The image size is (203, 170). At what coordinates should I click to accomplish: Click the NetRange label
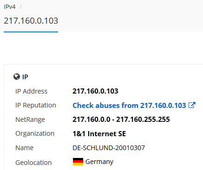(30, 120)
